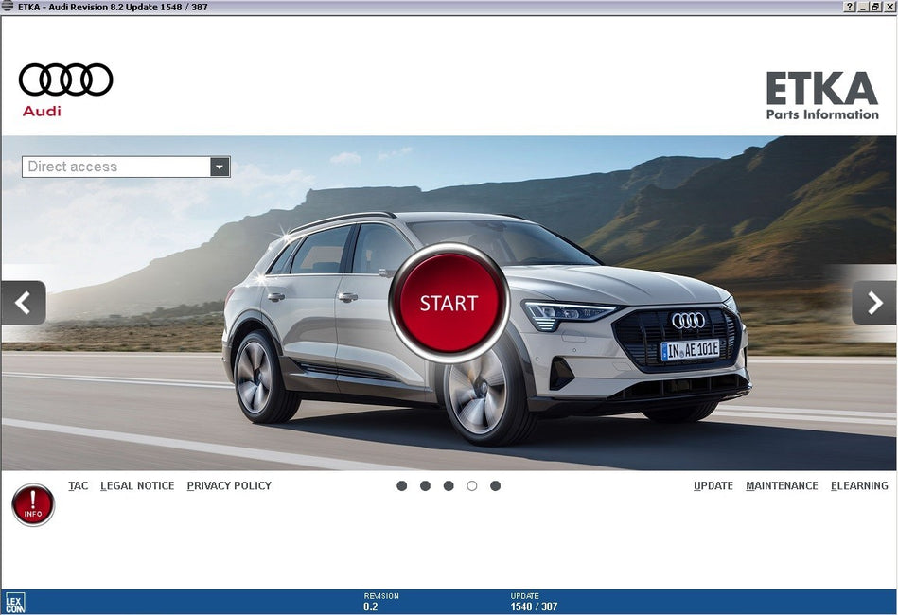Open the TAC link
This screenshot has width=898, height=615.
click(79, 485)
